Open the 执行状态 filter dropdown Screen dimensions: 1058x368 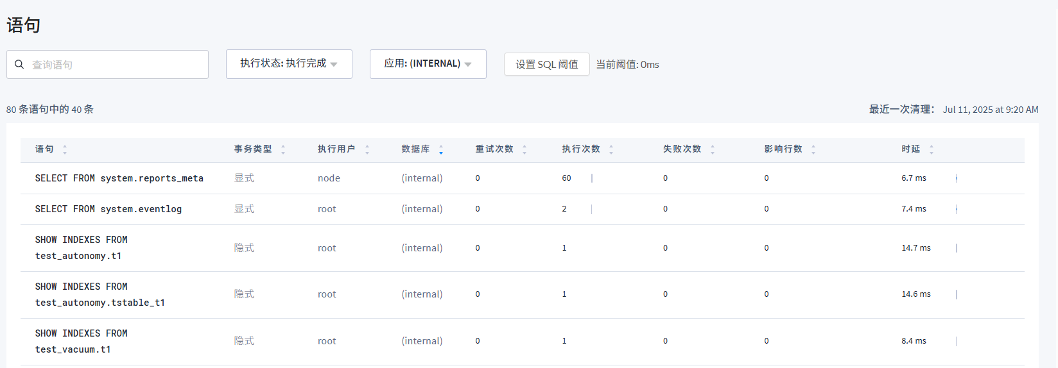tap(289, 64)
